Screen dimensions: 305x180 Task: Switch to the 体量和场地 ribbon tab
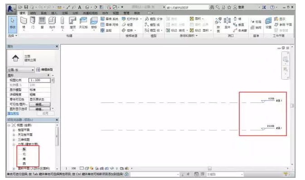coord(90,13)
